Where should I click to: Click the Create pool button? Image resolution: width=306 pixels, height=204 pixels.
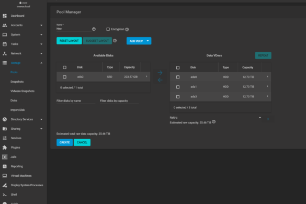pos(64,142)
